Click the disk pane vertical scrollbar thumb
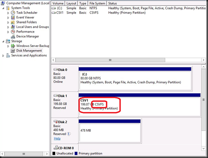Viewport: 208px width, 158px height. pos(203,100)
